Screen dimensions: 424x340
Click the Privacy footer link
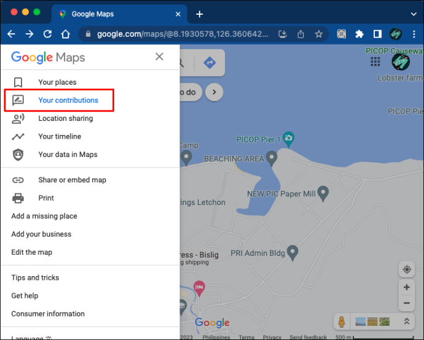pyautogui.click(x=272, y=337)
